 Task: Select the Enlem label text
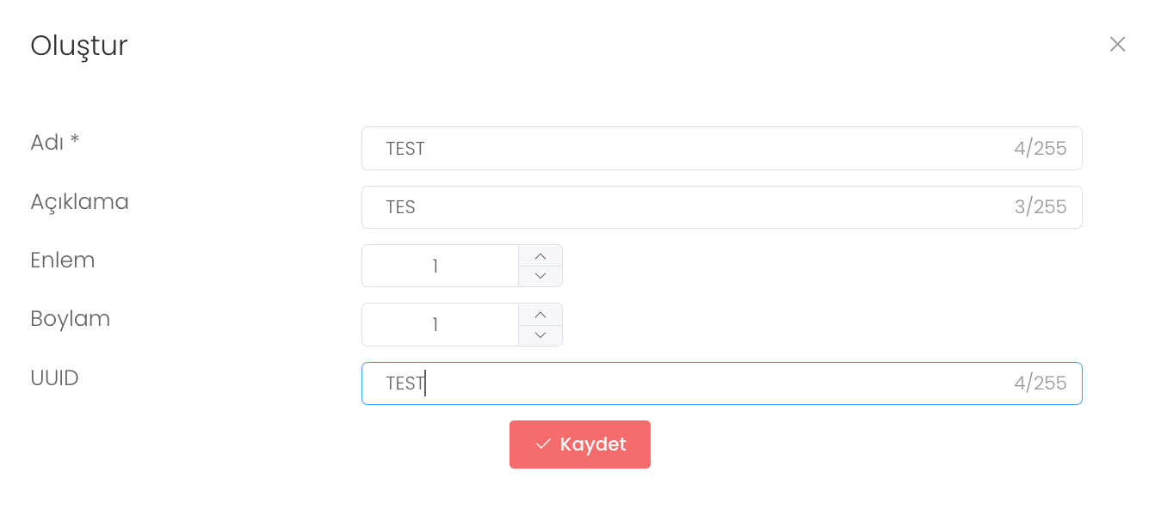pos(62,261)
